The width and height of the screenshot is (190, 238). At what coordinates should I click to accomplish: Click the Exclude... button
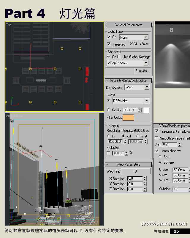pos(142,71)
